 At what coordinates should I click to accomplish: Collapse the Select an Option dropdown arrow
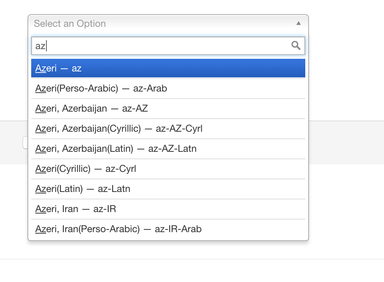298,23
